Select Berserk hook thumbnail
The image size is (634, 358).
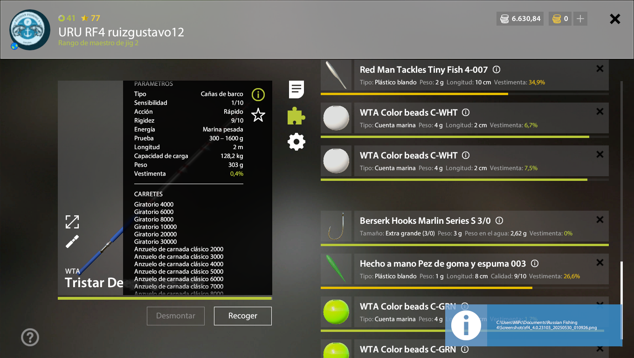click(x=336, y=226)
